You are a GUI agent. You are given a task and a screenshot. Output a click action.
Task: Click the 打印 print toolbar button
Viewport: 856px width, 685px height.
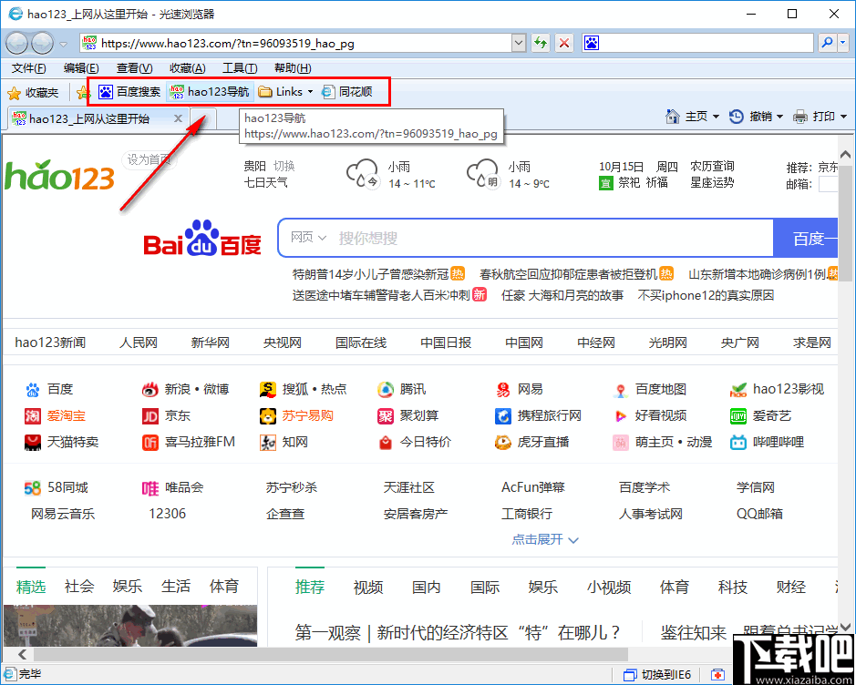click(814, 117)
